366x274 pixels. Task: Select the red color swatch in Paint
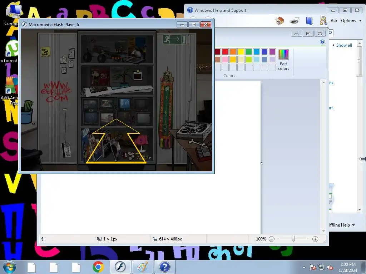pos(225,51)
